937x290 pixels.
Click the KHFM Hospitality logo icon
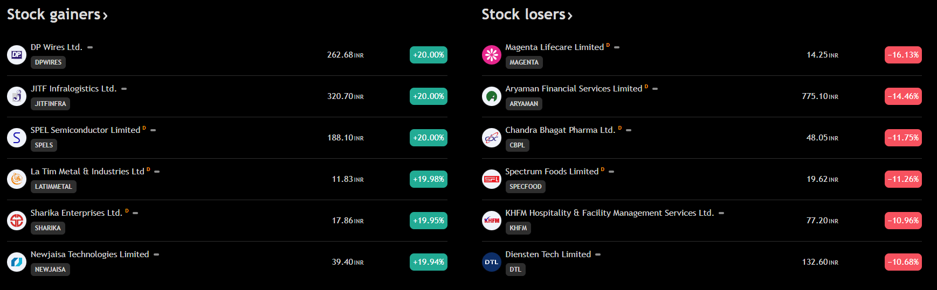(x=491, y=221)
